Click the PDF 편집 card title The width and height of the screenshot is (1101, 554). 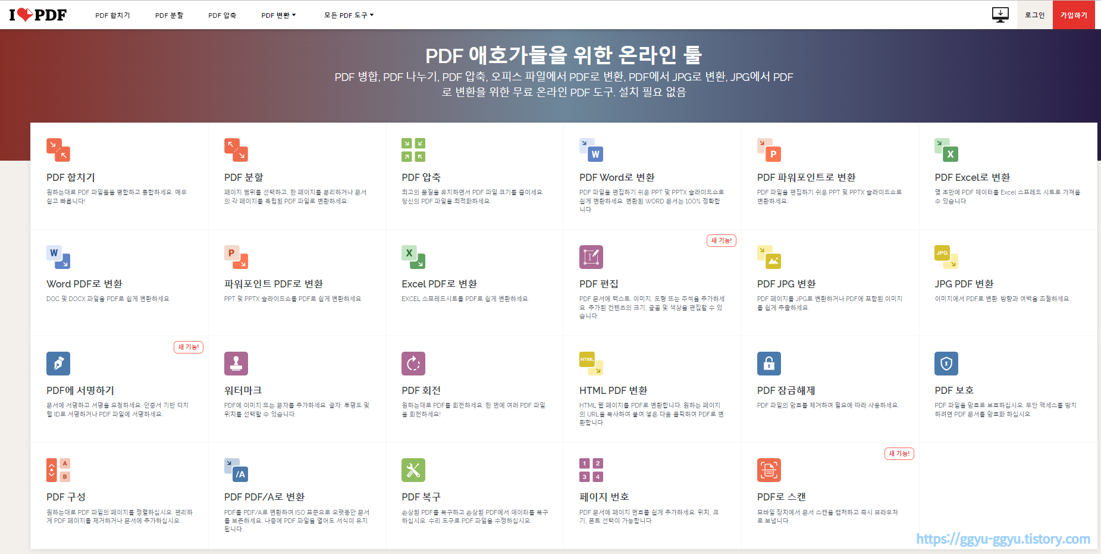coord(599,284)
